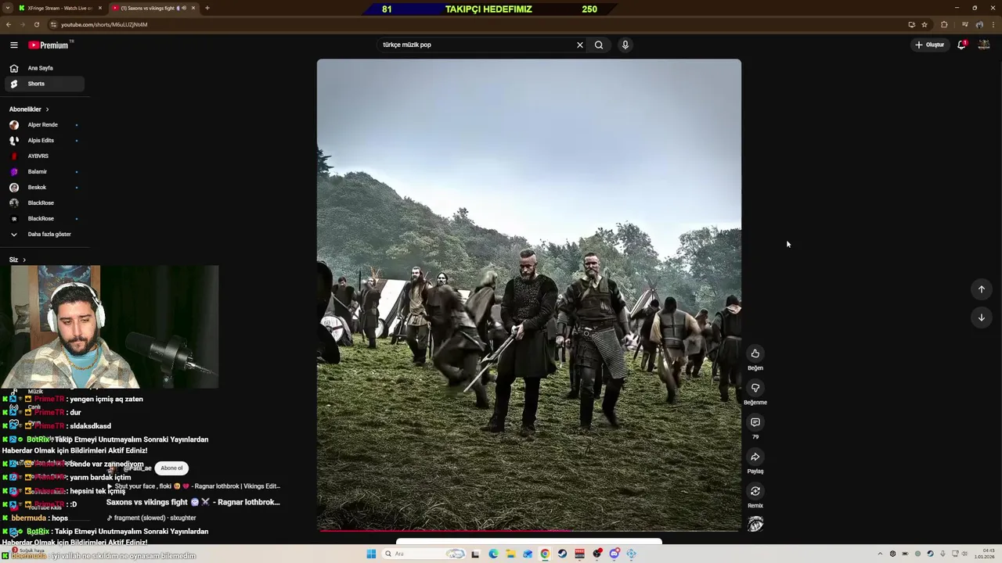Mute the tab via its speaker icon
This screenshot has width=1002, height=563.
[x=184, y=8]
